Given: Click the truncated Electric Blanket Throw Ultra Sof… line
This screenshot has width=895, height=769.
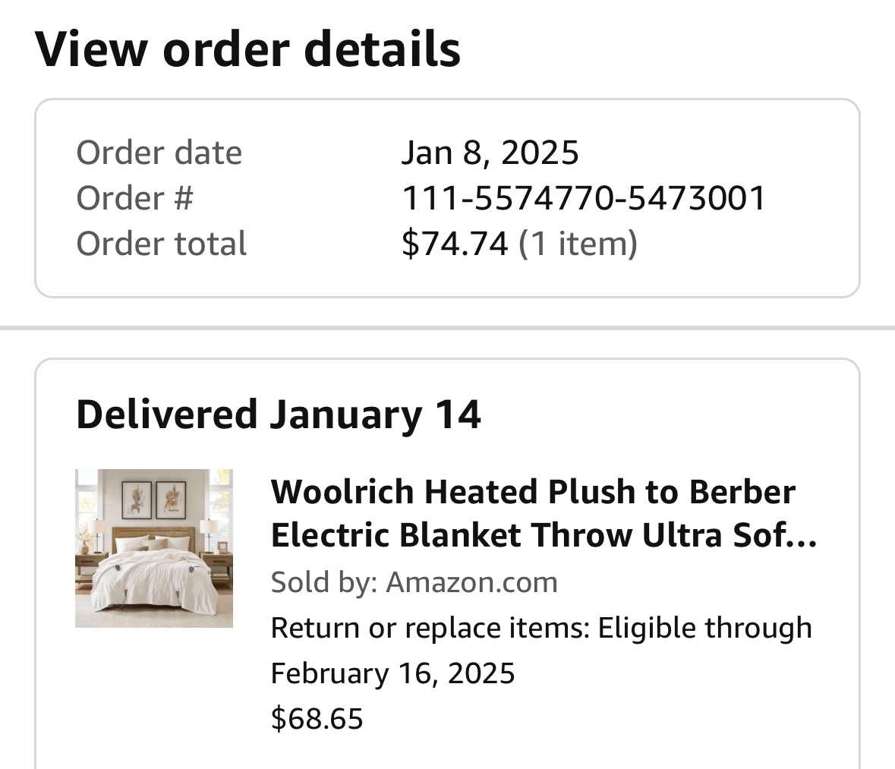Looking at the screenshot, I should (x=544, y=535).
